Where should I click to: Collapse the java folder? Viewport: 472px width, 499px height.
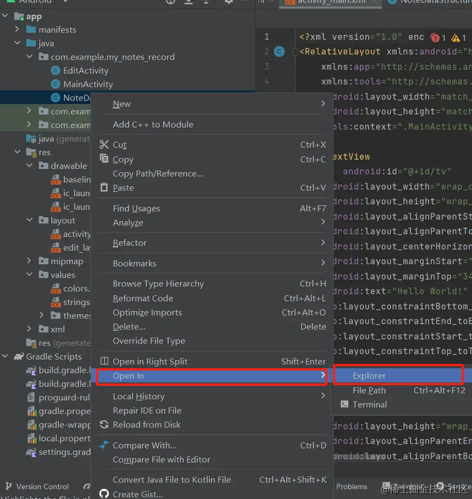(17, 42)
